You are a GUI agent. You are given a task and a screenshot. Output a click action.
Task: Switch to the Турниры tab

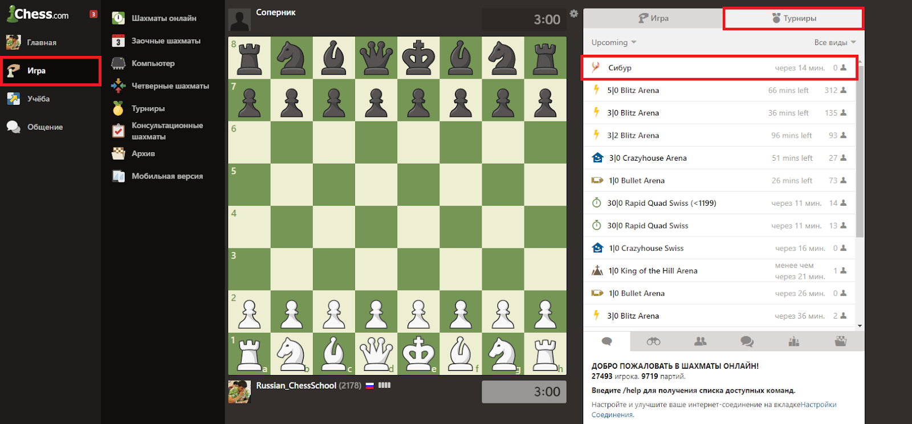pos(794,18)
